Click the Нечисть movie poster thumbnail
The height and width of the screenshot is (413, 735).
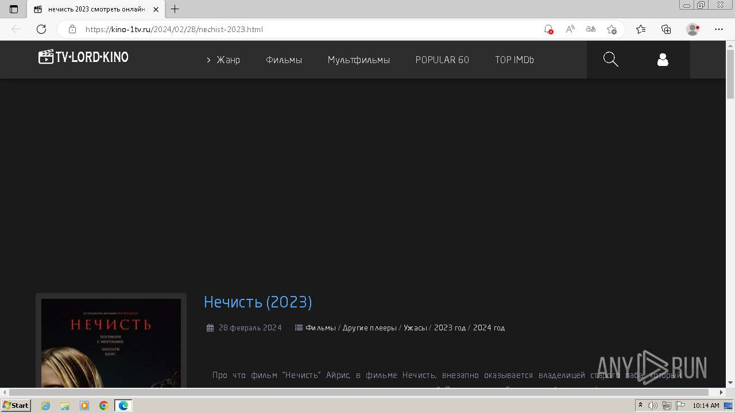[x=111, y=343]
